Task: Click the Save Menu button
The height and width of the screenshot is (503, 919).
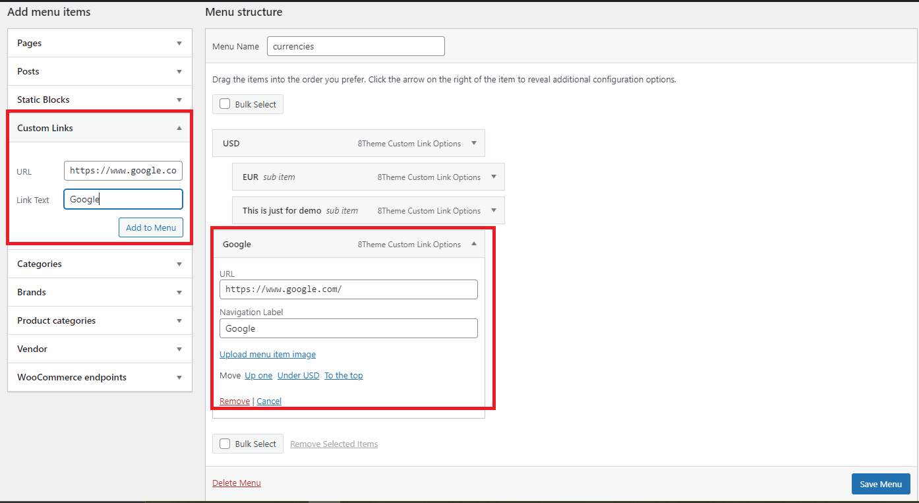Action: click(881, 484)
